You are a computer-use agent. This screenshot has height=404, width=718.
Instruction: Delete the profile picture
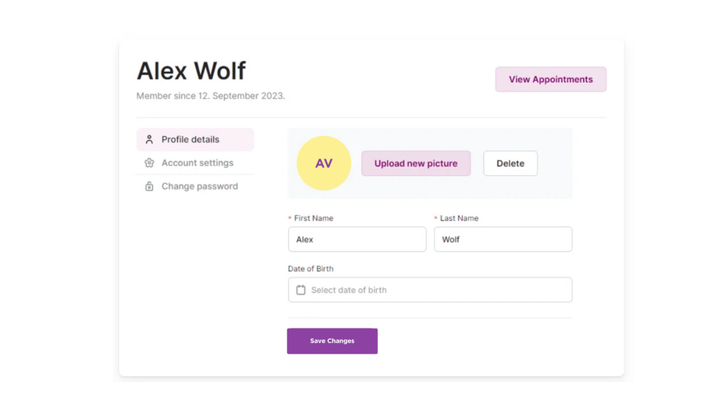510,163
